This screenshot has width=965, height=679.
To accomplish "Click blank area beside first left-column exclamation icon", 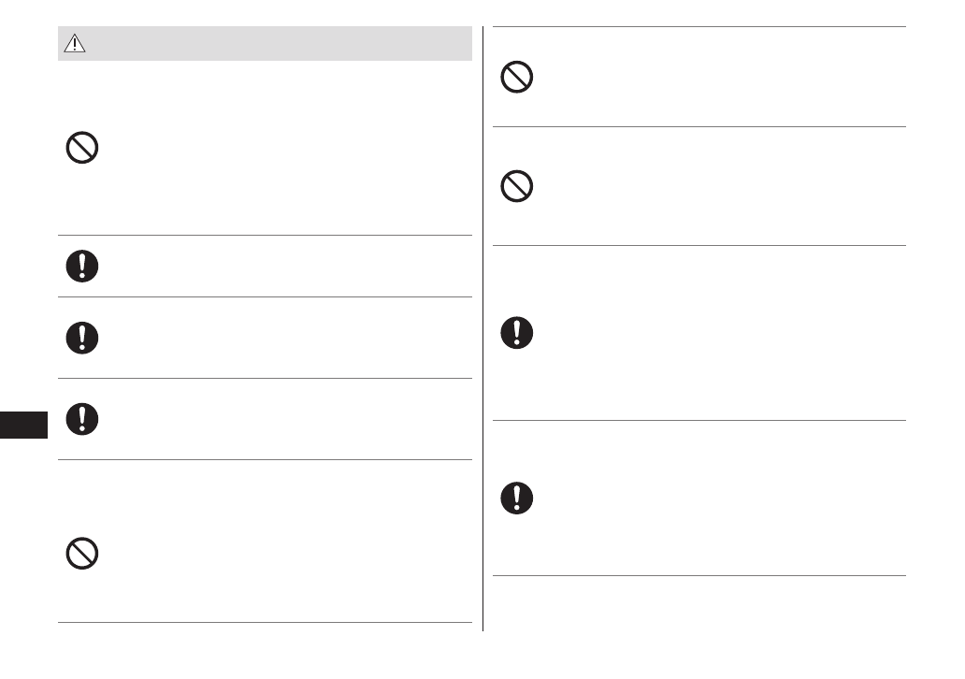I will point(281,267).
